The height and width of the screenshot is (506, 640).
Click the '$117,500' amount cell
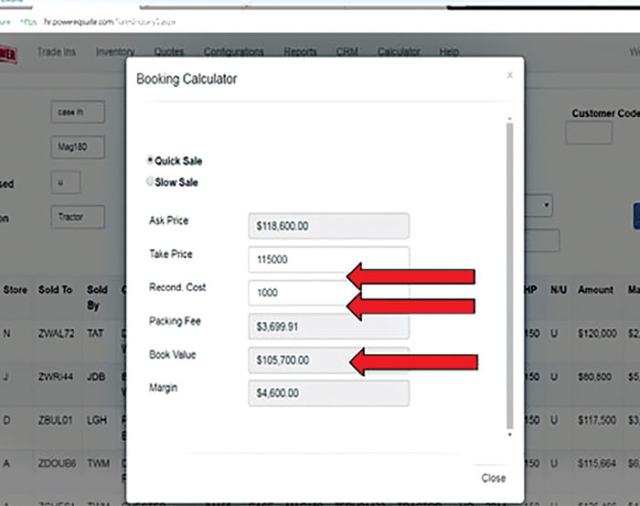[597, 420]
